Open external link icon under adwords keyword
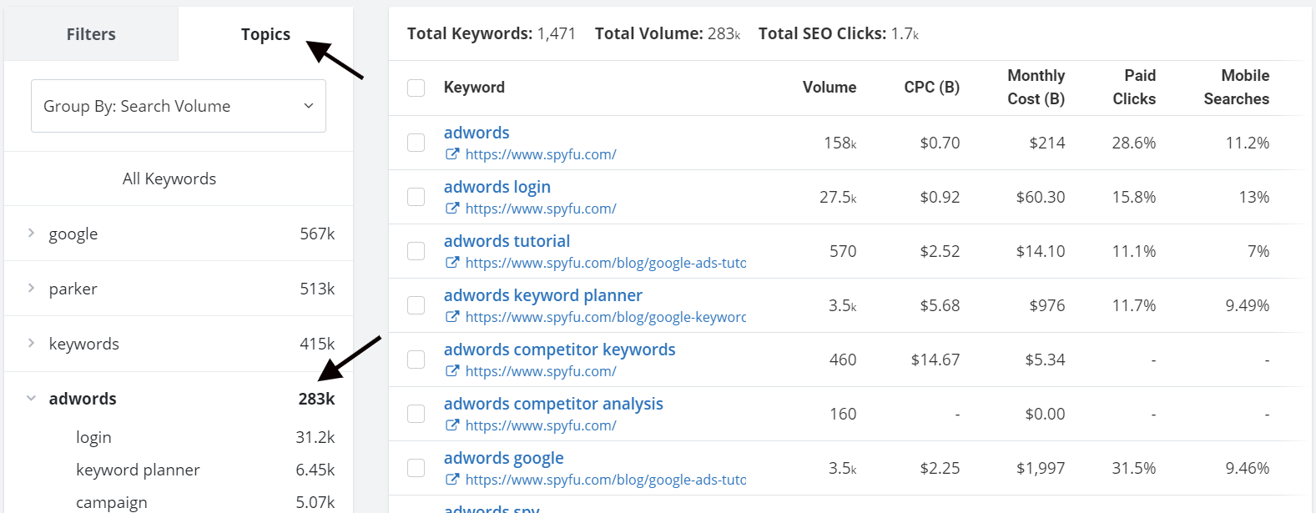 (x=452, y=154)
